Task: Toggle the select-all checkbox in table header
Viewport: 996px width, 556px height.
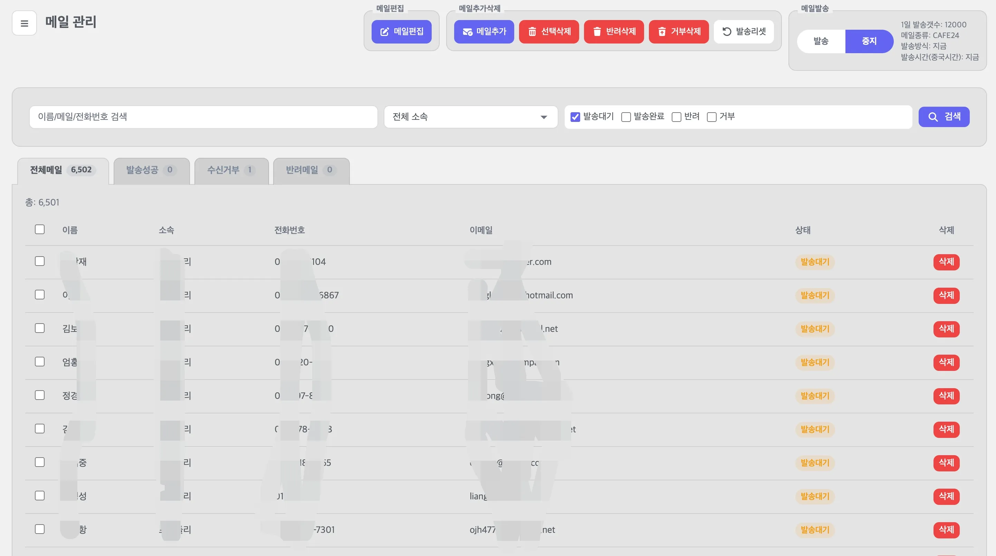Action: (x=40, y=229)
